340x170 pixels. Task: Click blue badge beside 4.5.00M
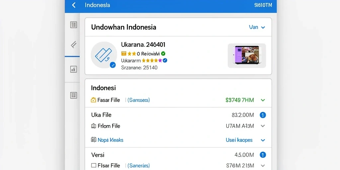pos(263,155)
